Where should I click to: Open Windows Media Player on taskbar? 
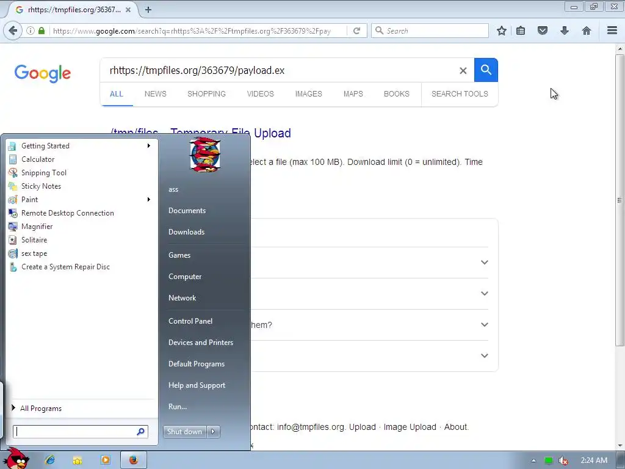click(105, 460)
